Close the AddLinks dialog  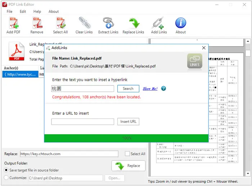coord(204,48)
